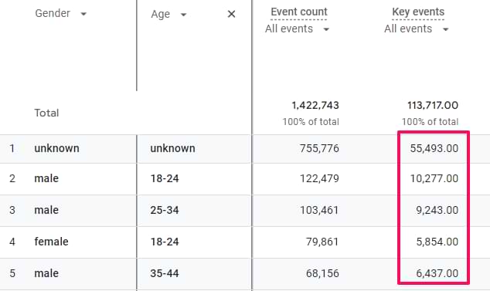Select the female gender cell in row 4

51,242
